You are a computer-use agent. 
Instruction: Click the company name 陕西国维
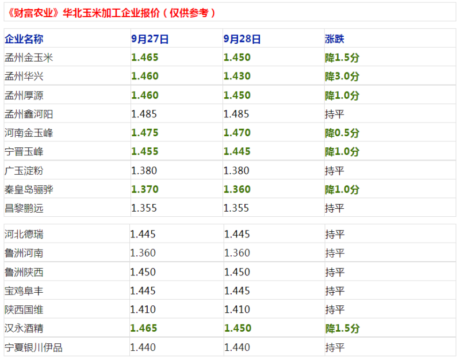click(24, 309)
